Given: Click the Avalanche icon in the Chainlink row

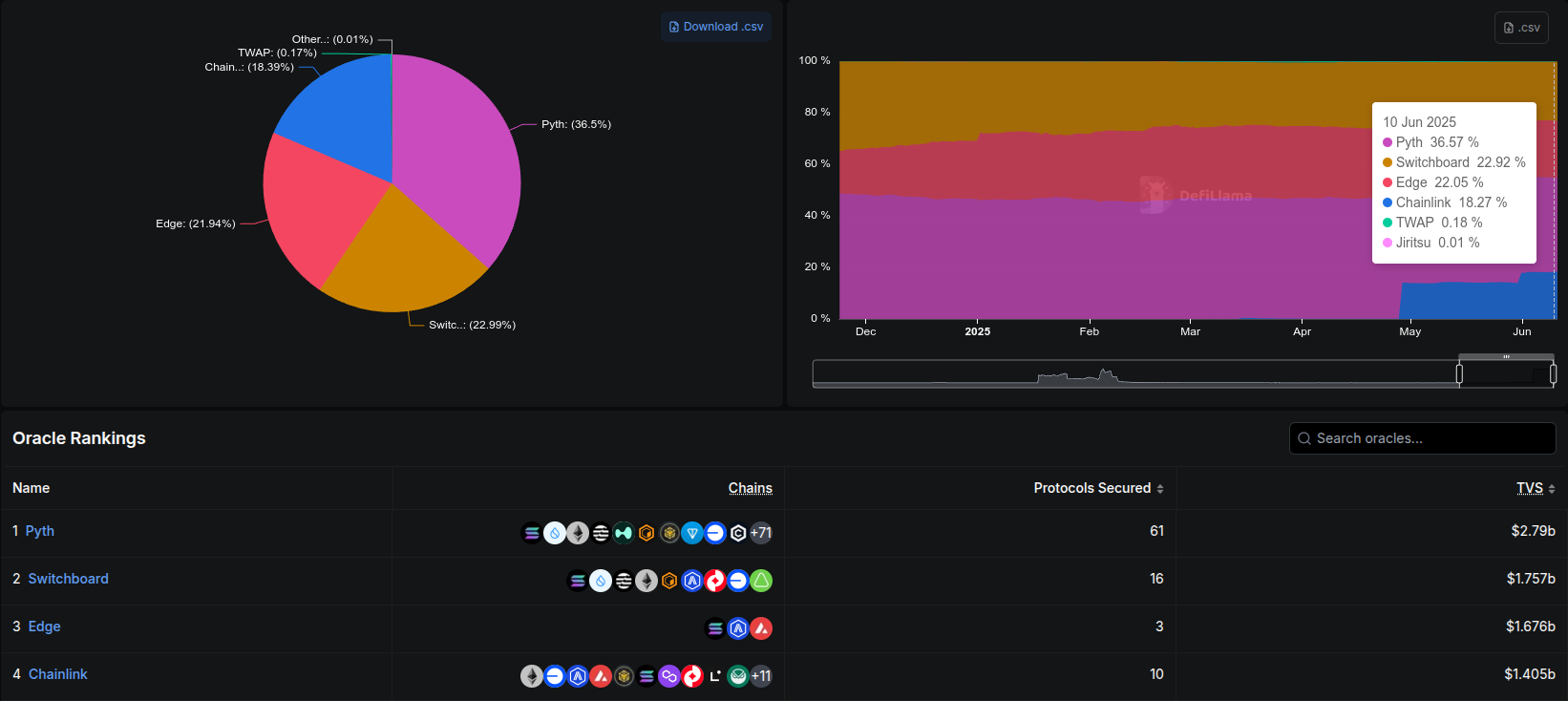Looking at the screenshot, I should click(601, 676).
